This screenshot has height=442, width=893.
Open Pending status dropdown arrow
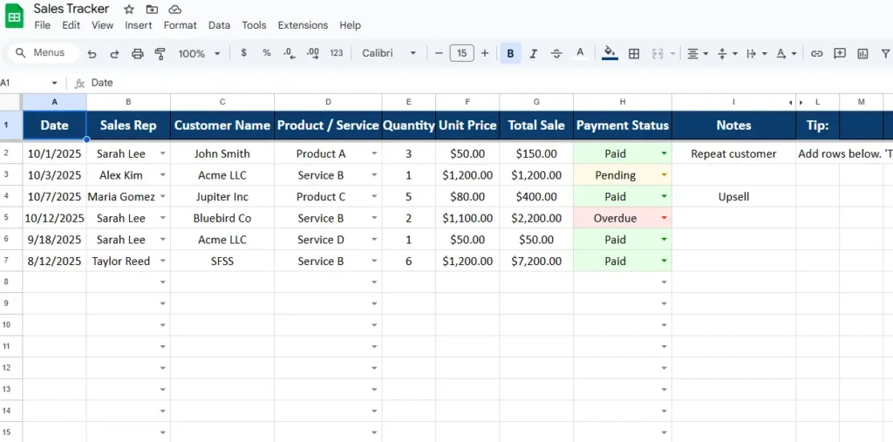point(664,175)
